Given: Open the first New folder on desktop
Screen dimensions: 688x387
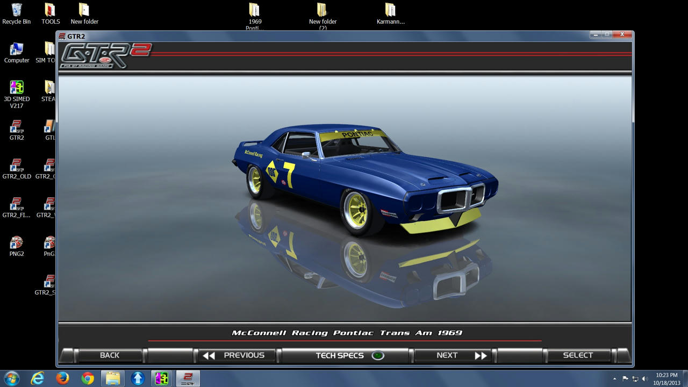Looking at the screenshot, I should click(x=84, y=14).
